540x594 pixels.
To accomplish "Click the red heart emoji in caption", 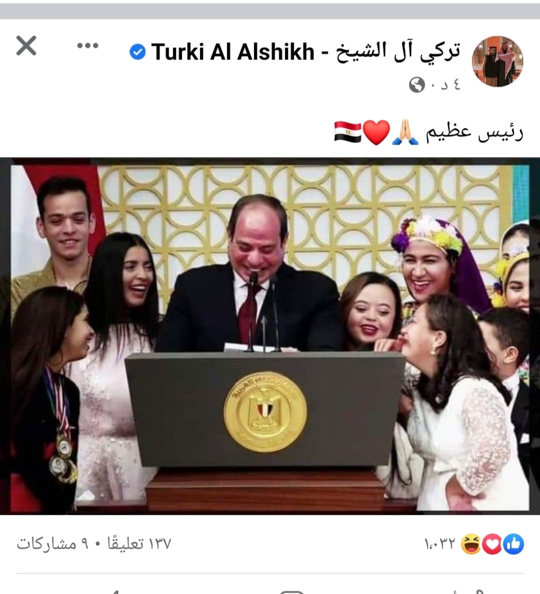I will pyautogui.click(x=376, y=133).
